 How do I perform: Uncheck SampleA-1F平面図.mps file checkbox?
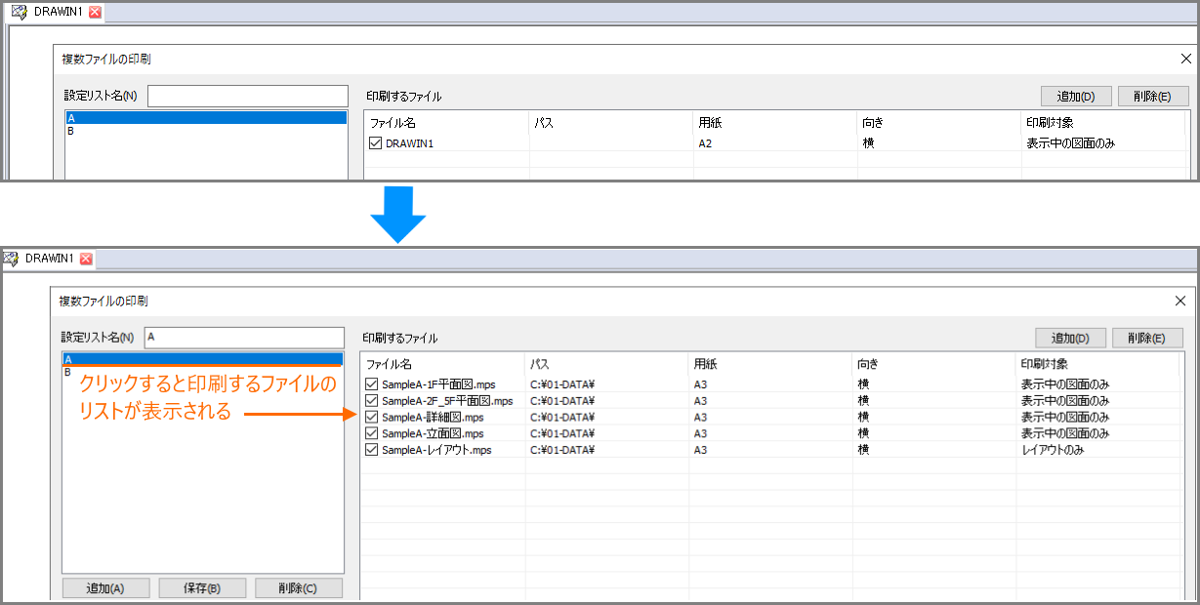tap(372, 384)
